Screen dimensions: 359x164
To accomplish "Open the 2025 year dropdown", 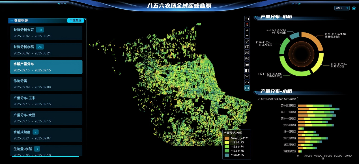I will coord(342,8).
